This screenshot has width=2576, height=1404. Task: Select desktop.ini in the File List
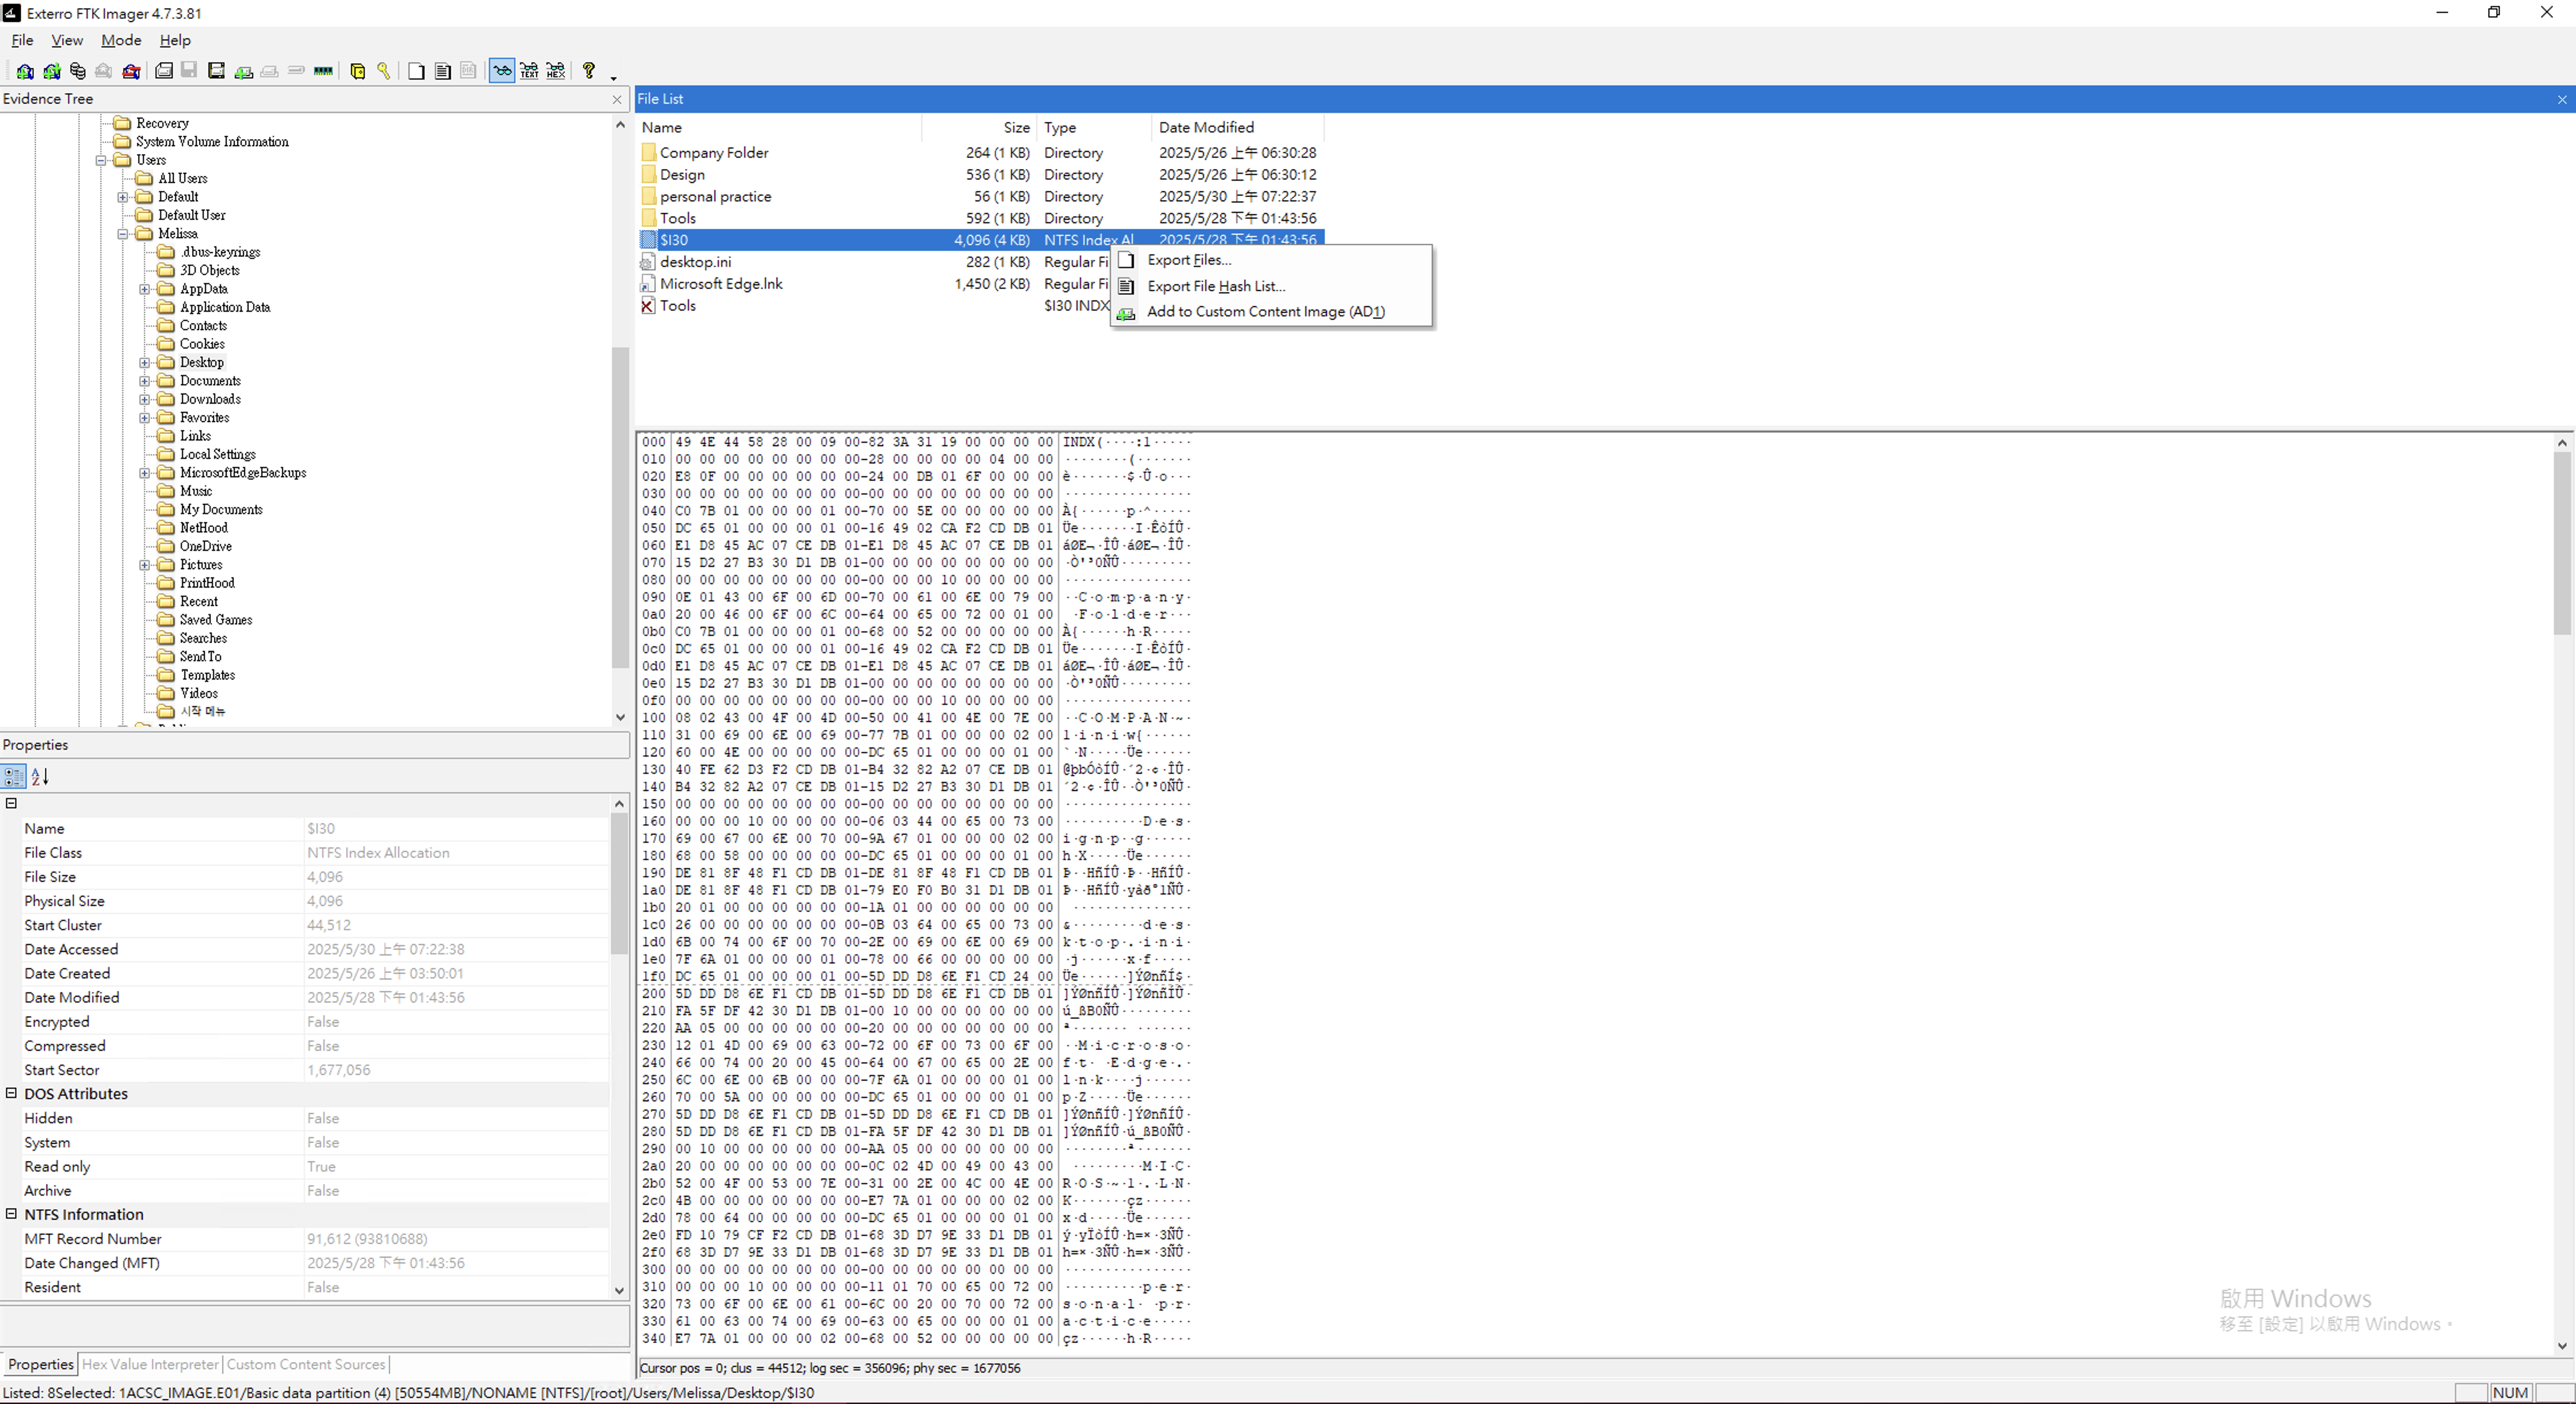(x=695, y=262)
